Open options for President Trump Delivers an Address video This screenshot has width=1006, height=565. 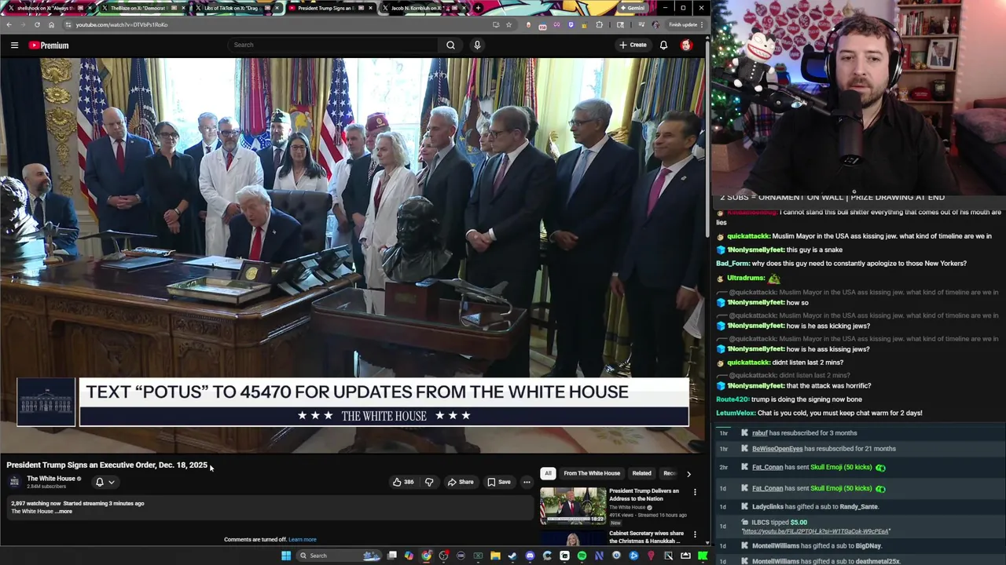pos(695,492)
